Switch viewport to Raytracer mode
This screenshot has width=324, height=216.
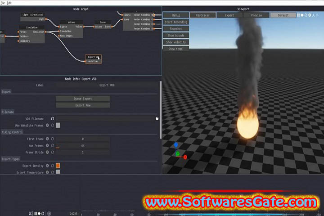(202, 15)
